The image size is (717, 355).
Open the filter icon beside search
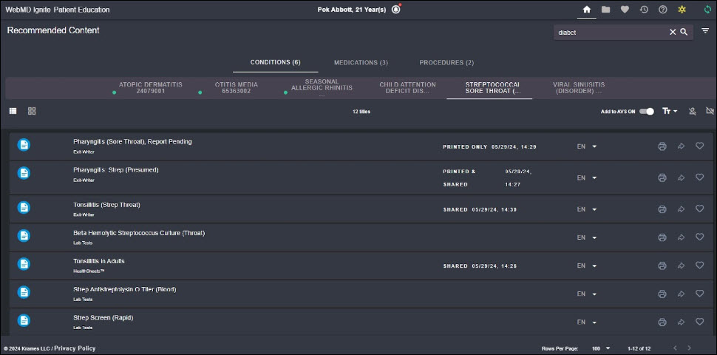[x=705, y=31]
